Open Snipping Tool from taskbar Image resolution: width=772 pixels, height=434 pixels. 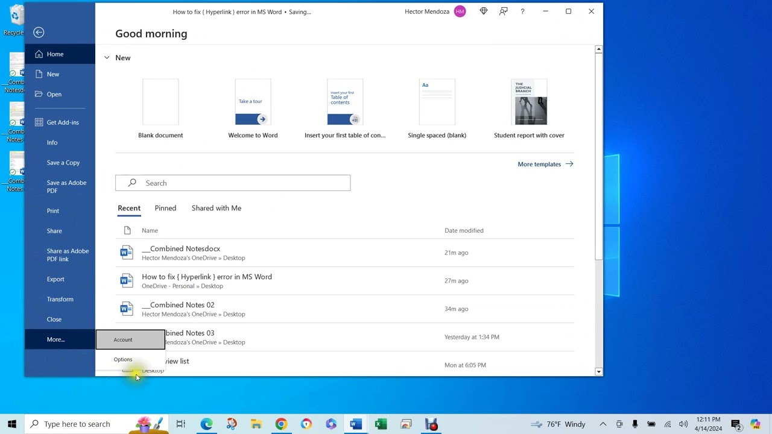coord(232,424)
